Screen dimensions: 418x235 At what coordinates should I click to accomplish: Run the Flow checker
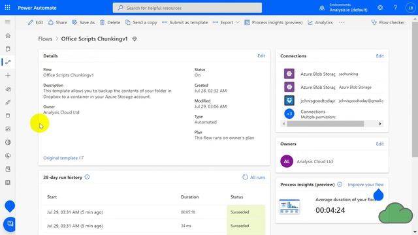388,22
